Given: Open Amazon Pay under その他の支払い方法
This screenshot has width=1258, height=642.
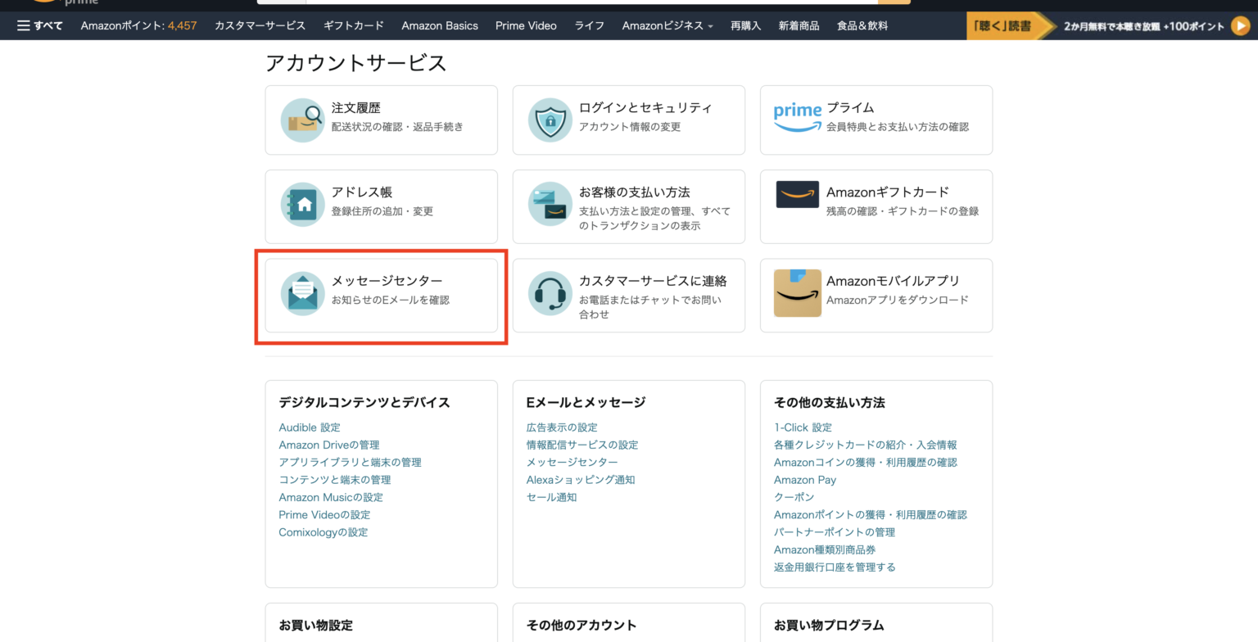Looking at the screenshot, I should tap(805, 479).
